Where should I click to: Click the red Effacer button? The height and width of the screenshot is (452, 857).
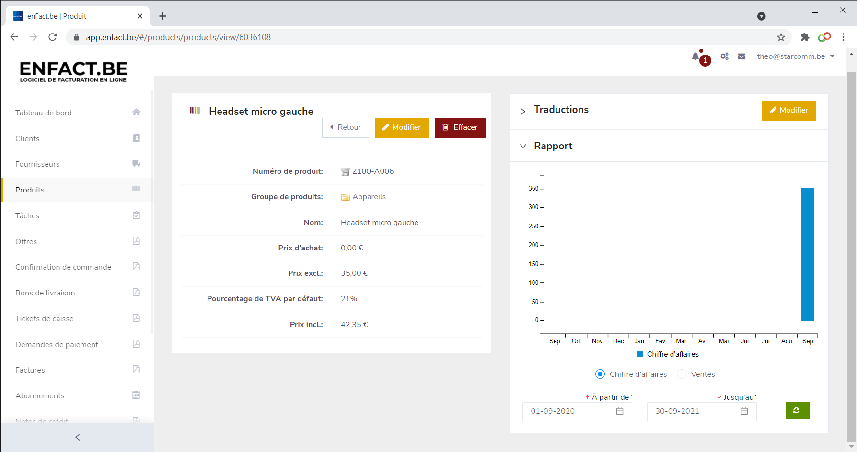coord(460,127)
